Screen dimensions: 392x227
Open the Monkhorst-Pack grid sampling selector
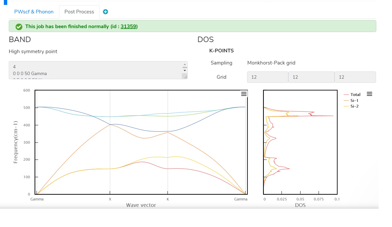click(271, 63)
